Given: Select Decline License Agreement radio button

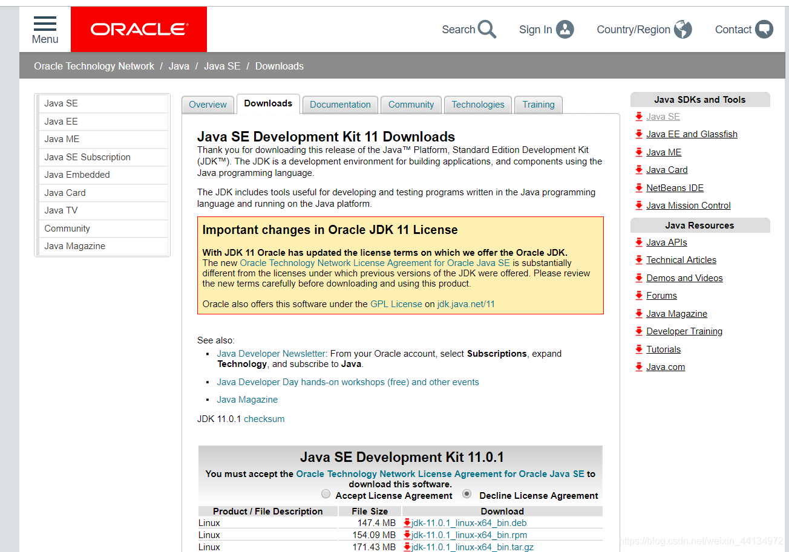Looking at the screenshot, I should point(467,494).
